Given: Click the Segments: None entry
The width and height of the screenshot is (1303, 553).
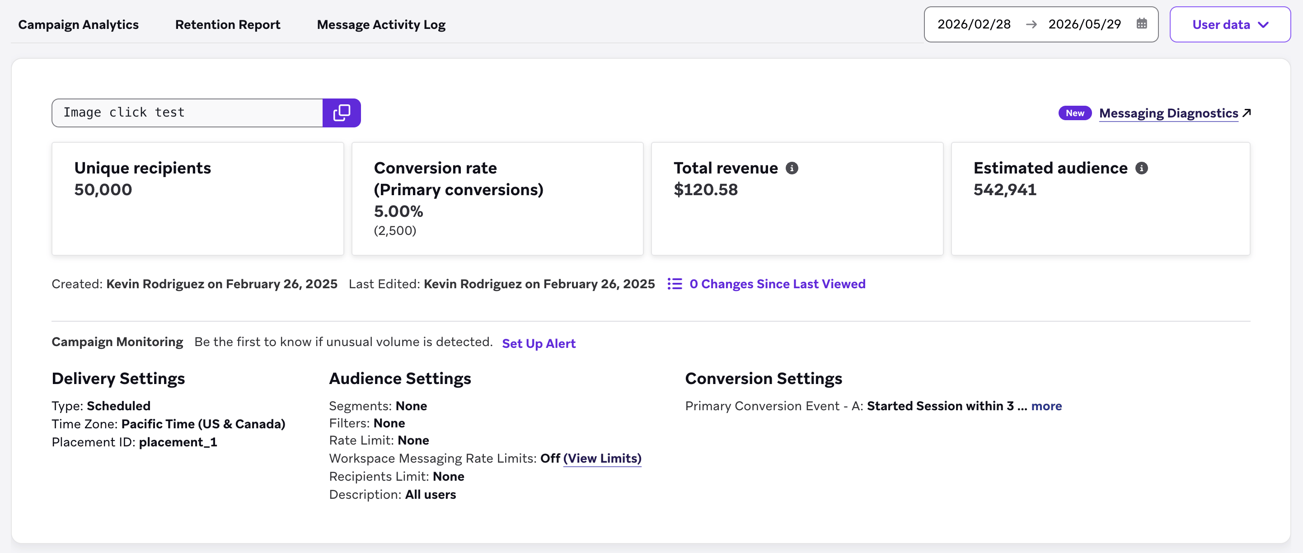Looking at the screenshot, I should [x=378, y=406].
